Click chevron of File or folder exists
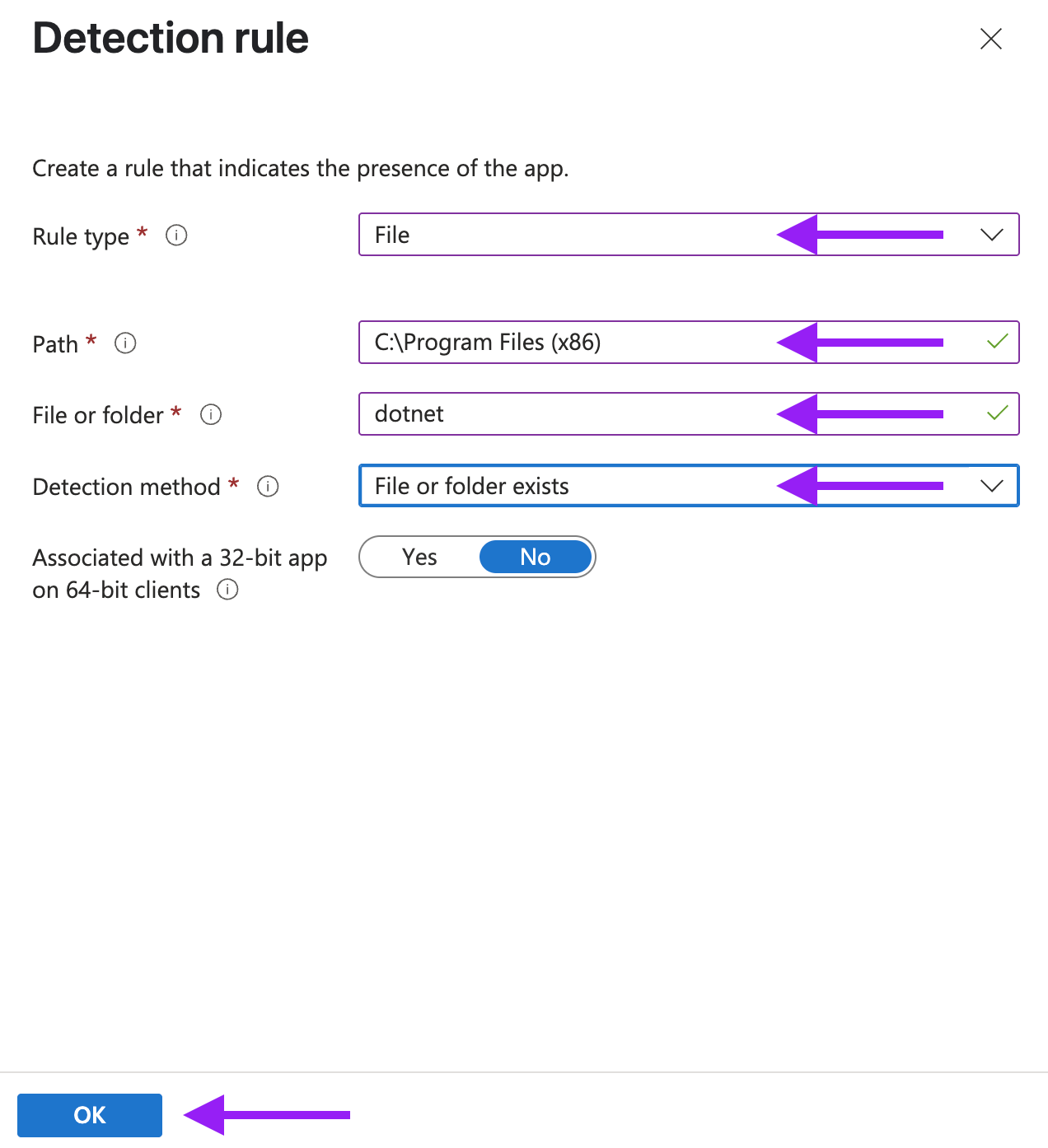Screen dimensions: 1048x1148 coord(992,486)
